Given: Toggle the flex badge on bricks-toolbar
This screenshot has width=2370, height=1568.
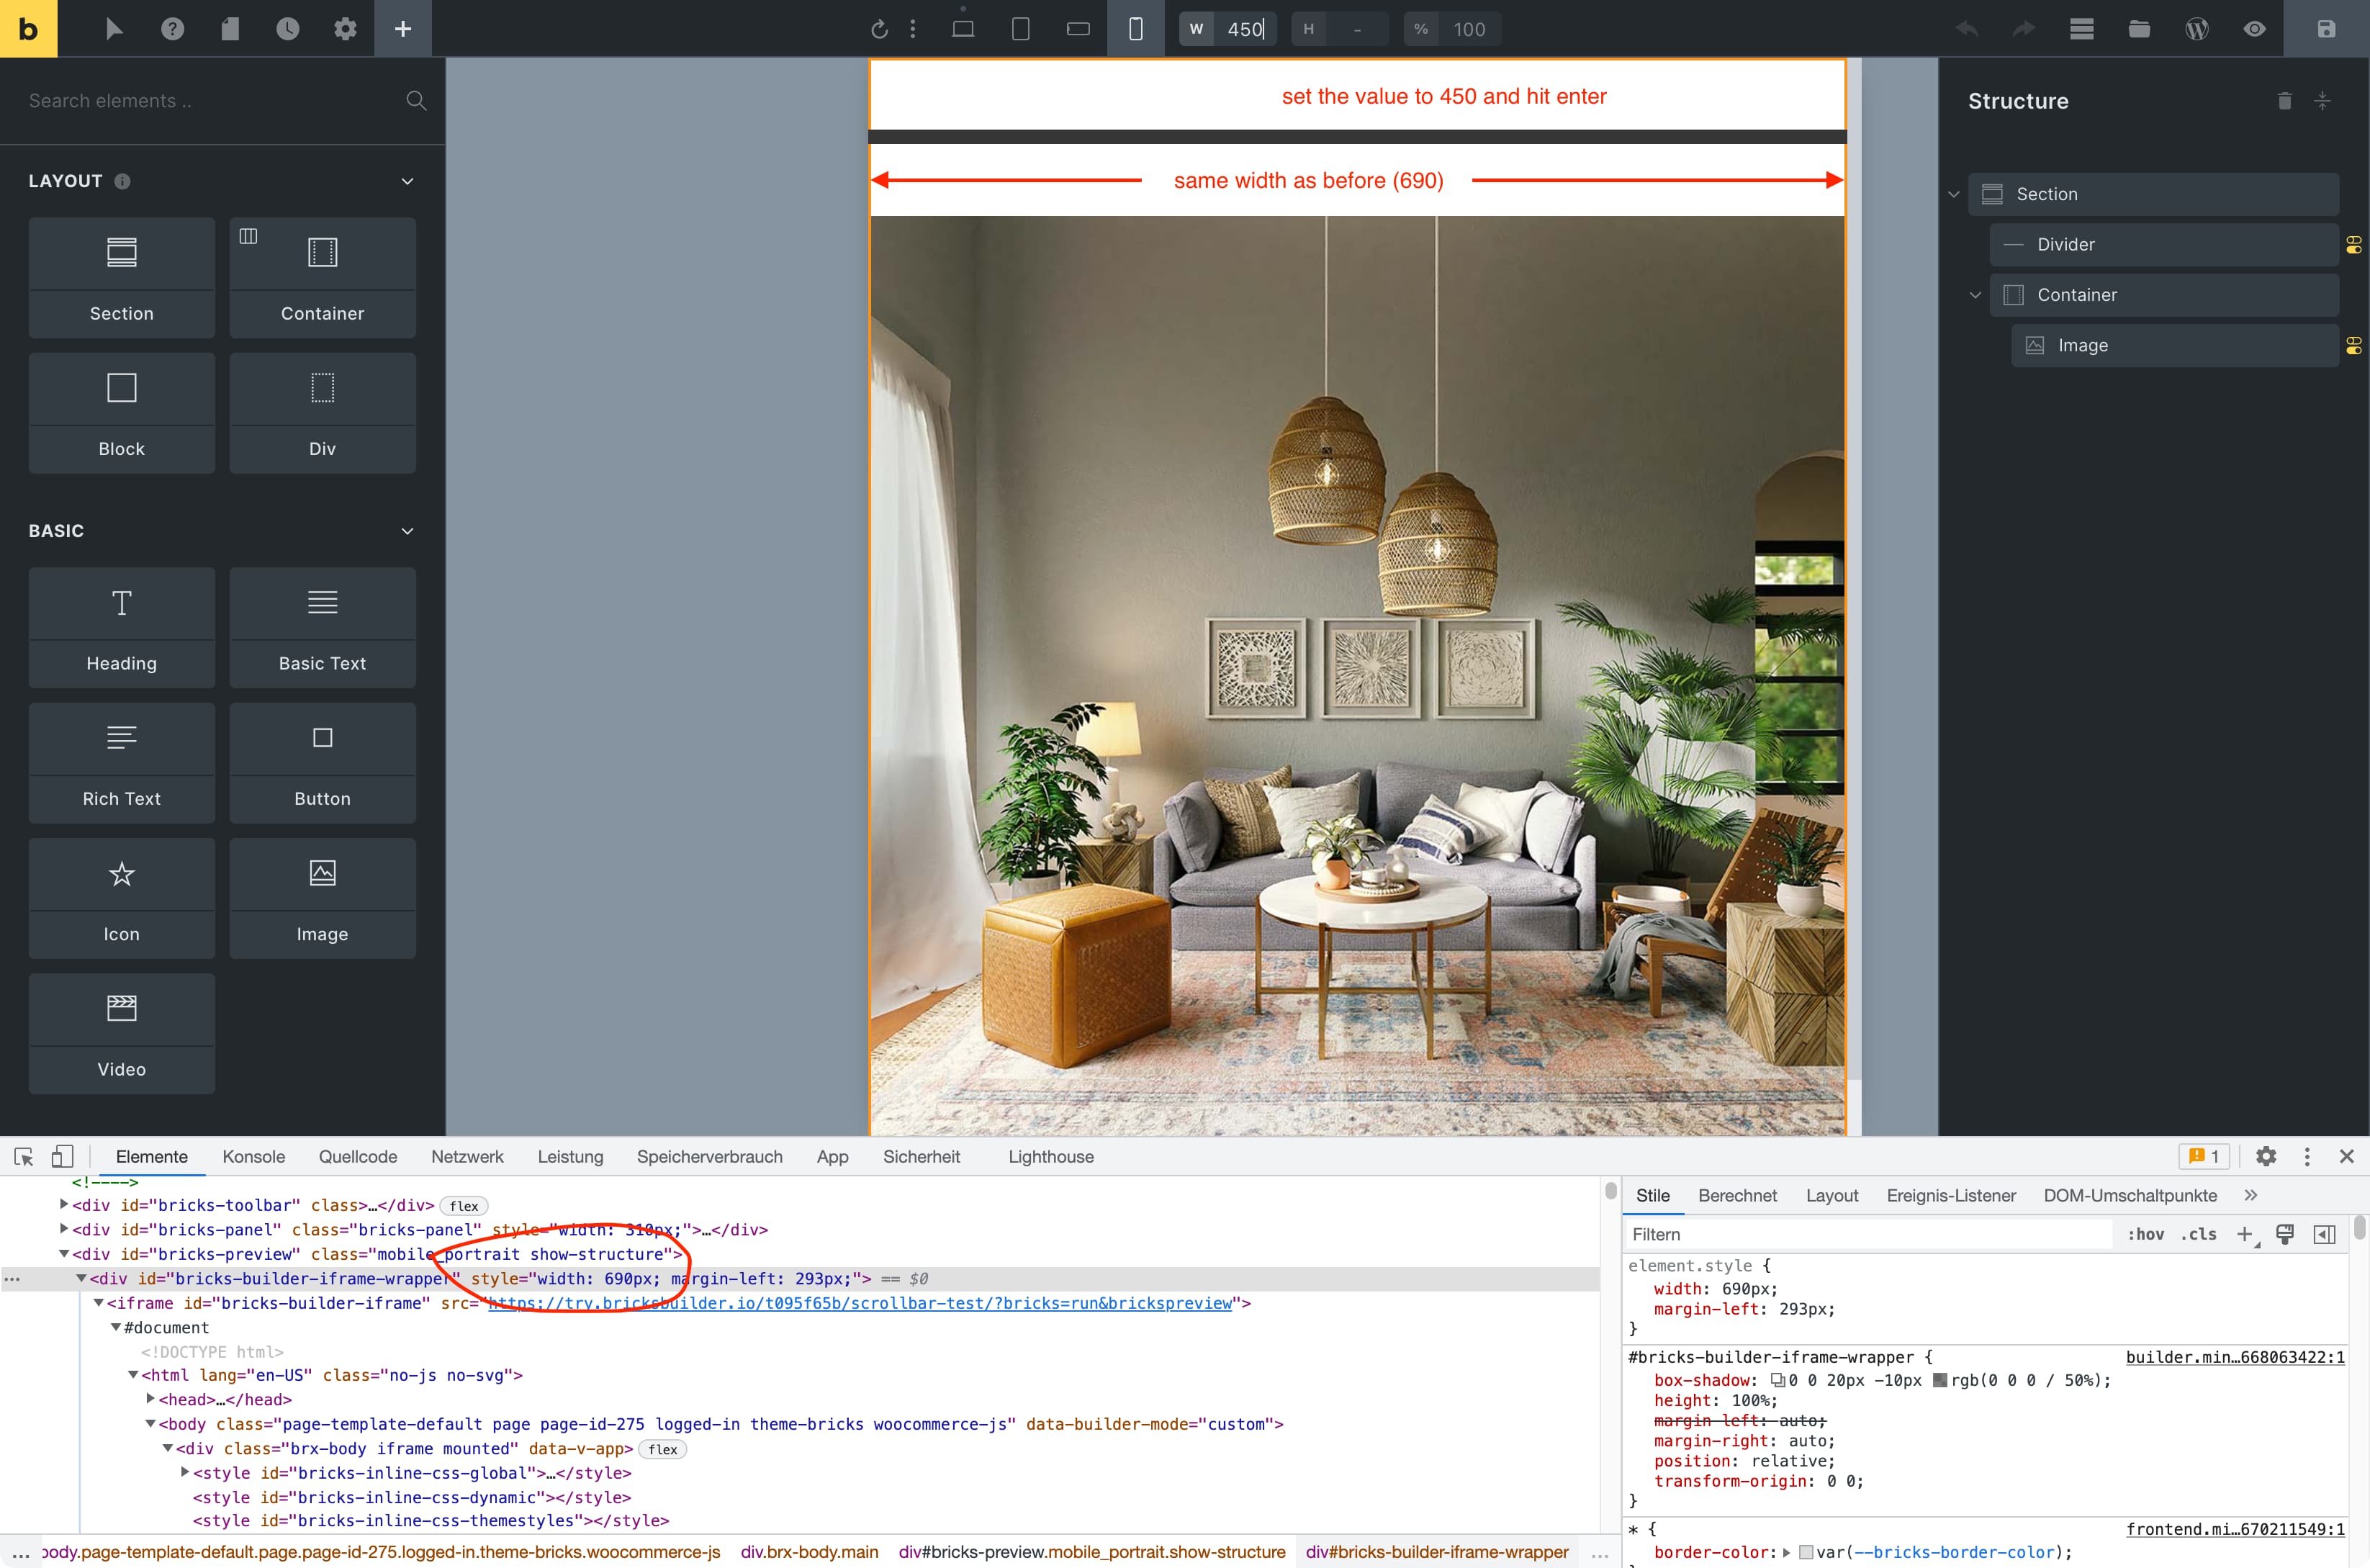Looking at the screenshot, I should pos(464,1206).
